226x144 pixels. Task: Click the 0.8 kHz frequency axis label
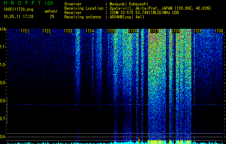click(3, 101)
